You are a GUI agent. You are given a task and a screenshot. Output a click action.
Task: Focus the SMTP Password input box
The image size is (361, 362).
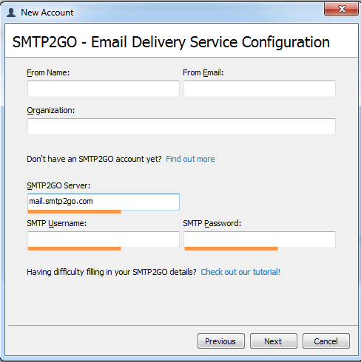[260, 239]
